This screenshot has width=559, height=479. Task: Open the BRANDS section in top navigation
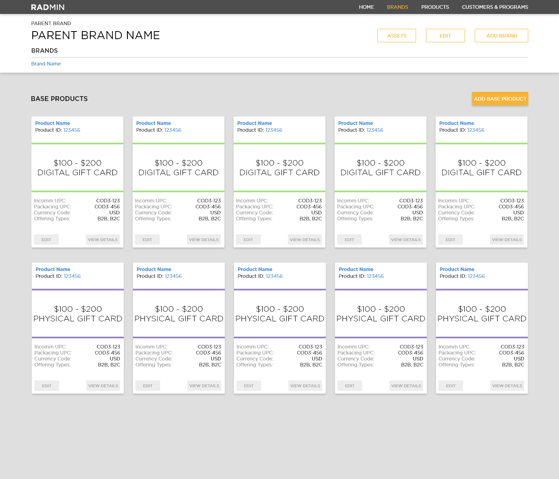click(397, 7)
